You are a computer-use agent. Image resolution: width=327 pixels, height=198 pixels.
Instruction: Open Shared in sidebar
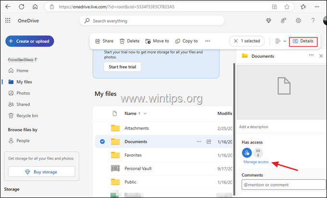19,104
